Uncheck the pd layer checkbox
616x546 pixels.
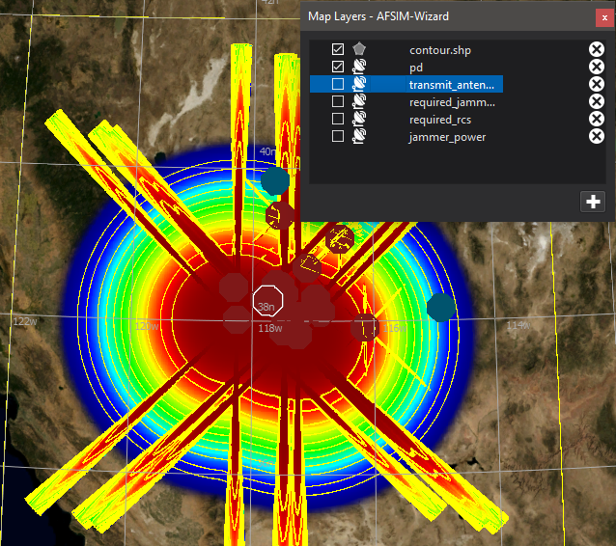[338, 67]
